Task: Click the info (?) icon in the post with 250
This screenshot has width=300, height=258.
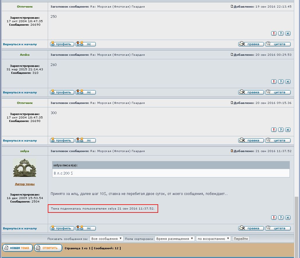Action: [281, 34]
